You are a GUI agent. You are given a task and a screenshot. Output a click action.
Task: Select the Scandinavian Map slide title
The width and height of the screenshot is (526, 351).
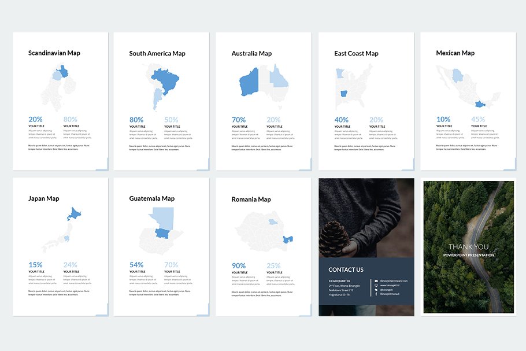tap(54, 53)
